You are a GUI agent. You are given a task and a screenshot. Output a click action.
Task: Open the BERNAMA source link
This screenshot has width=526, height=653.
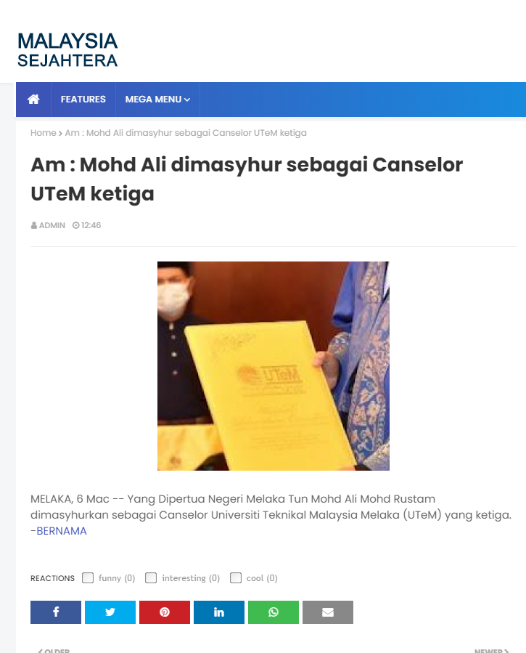[62, 531]
